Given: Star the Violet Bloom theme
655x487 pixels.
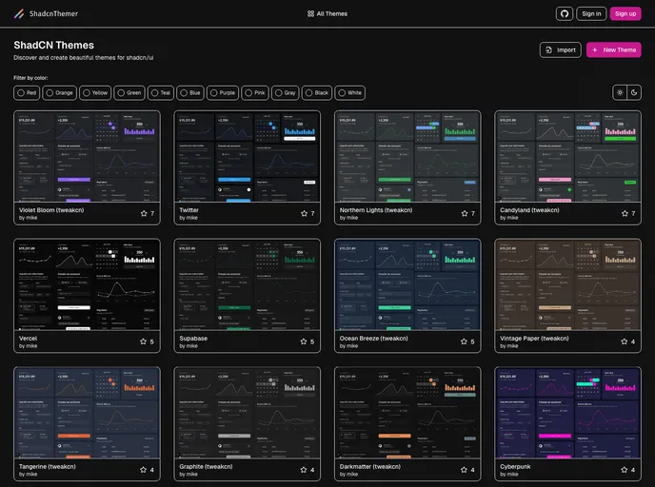Looking at the screenshot, I should (x=144, y=213).
